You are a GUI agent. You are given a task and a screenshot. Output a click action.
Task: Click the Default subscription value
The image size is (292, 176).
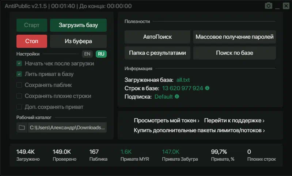click(x=164, y=97)
